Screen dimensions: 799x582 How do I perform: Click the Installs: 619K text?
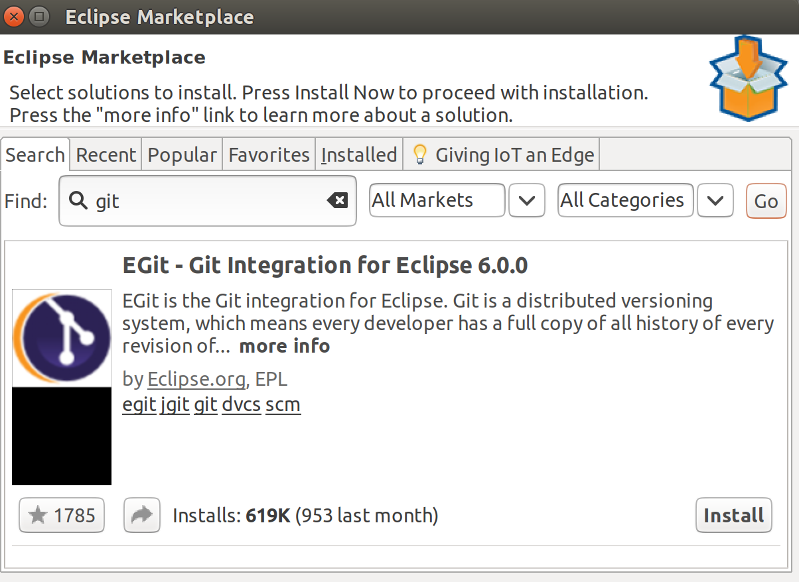click(x=232, y=515)
